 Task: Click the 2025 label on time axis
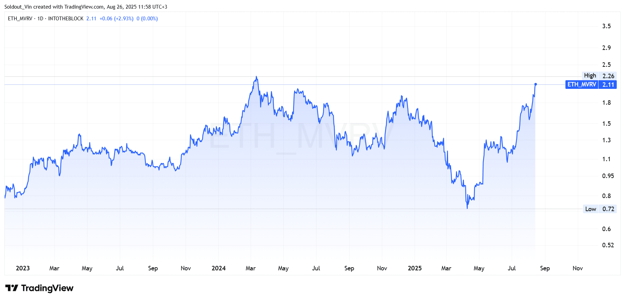(x=415, y=268)
